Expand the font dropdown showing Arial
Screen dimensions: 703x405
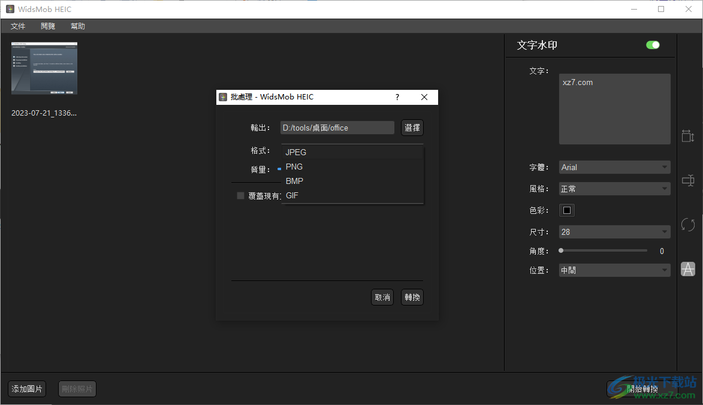[x=614, y=167]
